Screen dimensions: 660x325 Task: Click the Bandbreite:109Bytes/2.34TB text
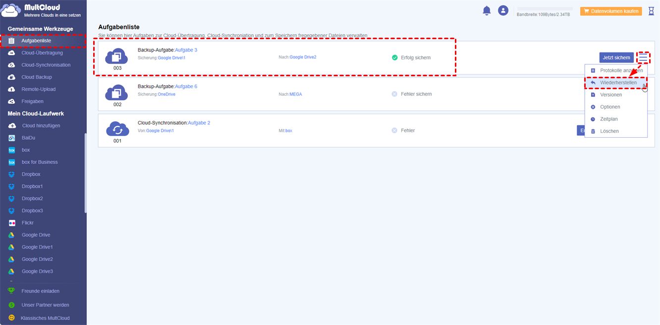[x=543, y=15]
